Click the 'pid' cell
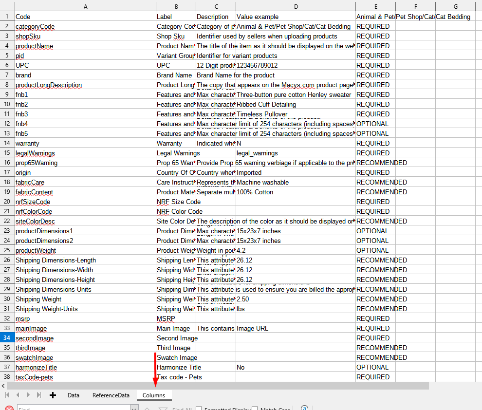The height and width of the screenshot is (410, 482). pyautogui.click(x=86, y=56)
